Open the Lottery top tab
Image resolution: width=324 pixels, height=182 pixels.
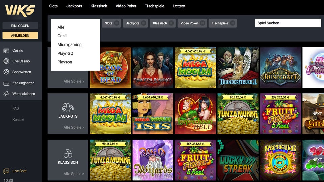[x=179, y=6]
